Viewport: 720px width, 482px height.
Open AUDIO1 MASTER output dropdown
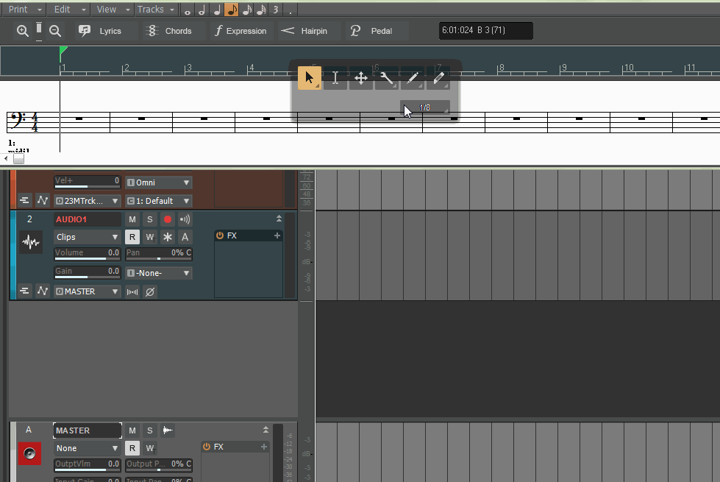click(88, 291)
